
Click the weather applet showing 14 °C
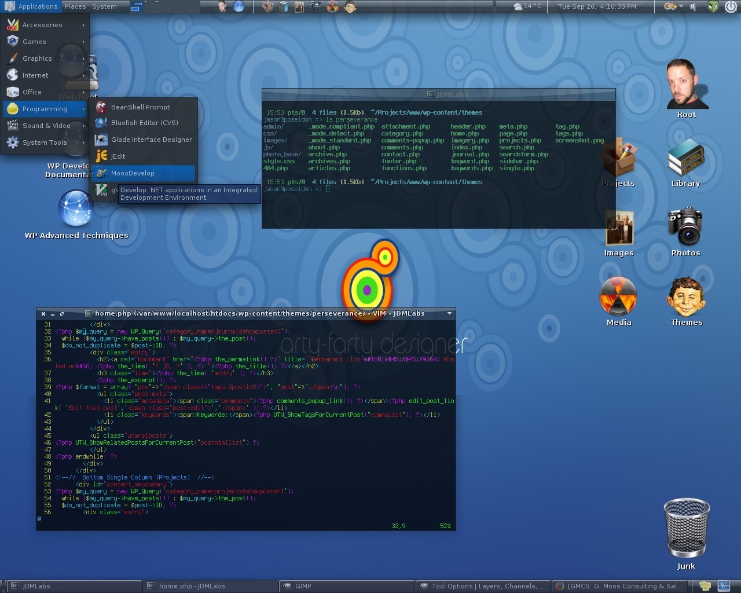pyautogui.click(x=527, y=6)
